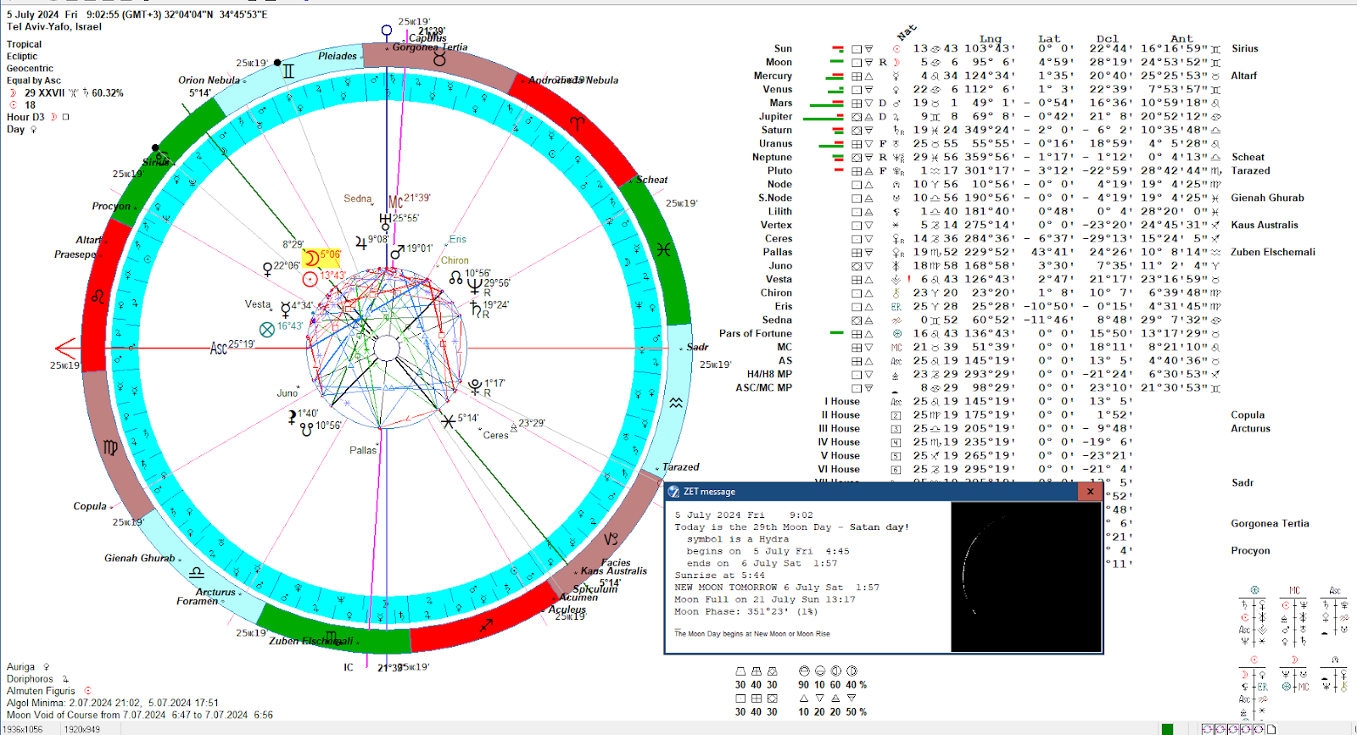
Task: Select the Pars of Fortune glyph at 16°43'
Action: click(x=267, y=329)
